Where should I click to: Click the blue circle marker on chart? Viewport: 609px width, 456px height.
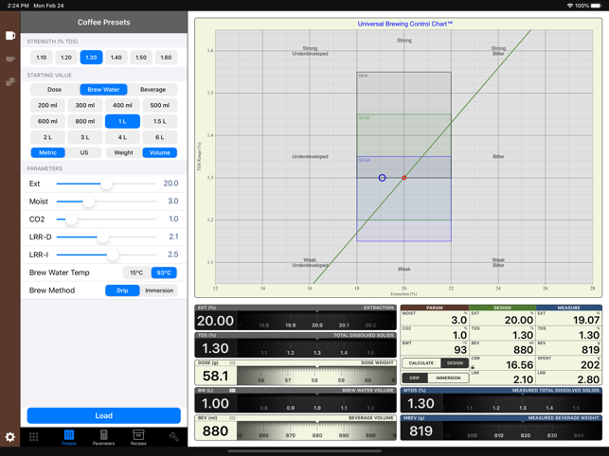point(383,178)
